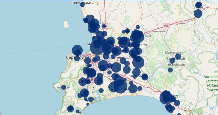Click the airport plane icon bubble
Image resolution: width=218 pixels, height=115 pixels.
(x=116, y=67)
